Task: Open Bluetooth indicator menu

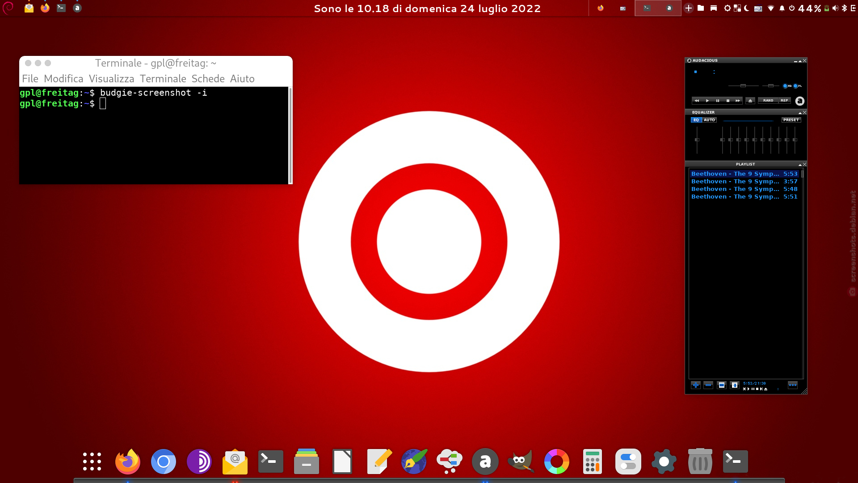Action: (x=844, y=8)
